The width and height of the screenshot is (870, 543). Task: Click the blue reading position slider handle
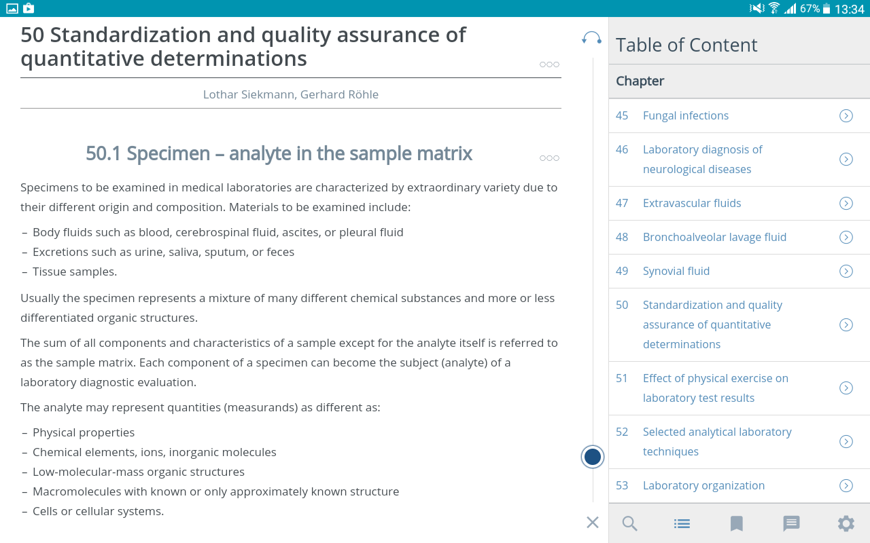(x=593, y=457)
